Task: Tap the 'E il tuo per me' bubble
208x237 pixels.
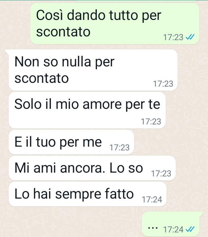Action: [x=71, y=142]
